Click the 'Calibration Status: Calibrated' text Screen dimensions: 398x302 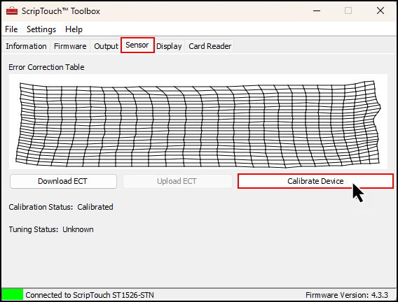click(x=61, y=207)
